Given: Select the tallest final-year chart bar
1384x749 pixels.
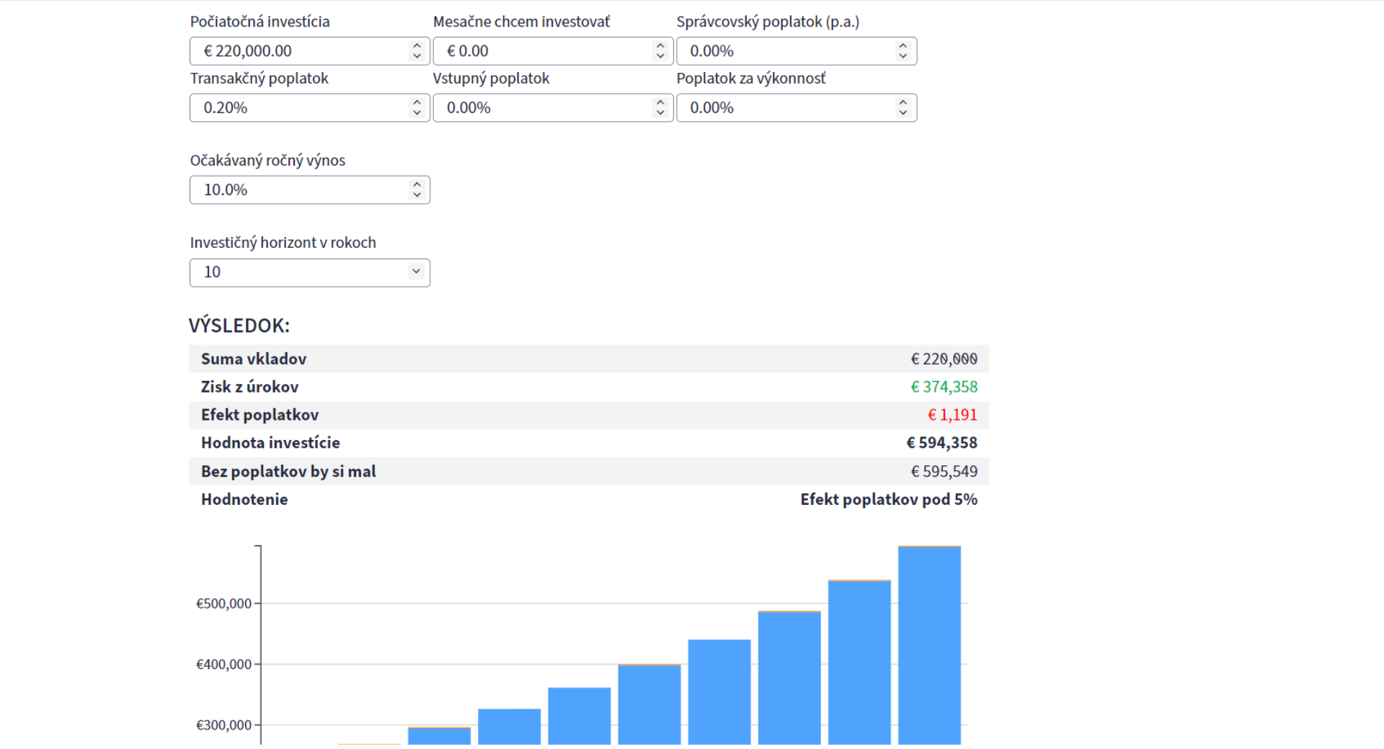Looking at the screenshot, I should (929, 645).
